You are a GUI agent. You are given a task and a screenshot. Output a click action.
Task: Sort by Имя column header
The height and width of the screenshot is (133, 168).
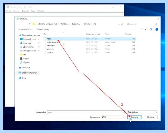click(45, 34)
